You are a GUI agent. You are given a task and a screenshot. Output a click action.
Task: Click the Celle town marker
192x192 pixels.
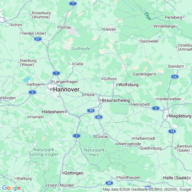coord(73,64)
